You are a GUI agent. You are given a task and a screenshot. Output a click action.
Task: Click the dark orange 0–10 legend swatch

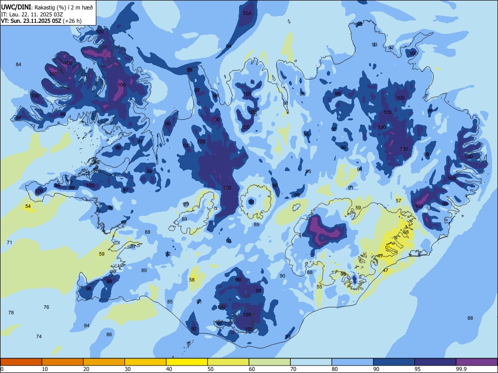(21, 362)
